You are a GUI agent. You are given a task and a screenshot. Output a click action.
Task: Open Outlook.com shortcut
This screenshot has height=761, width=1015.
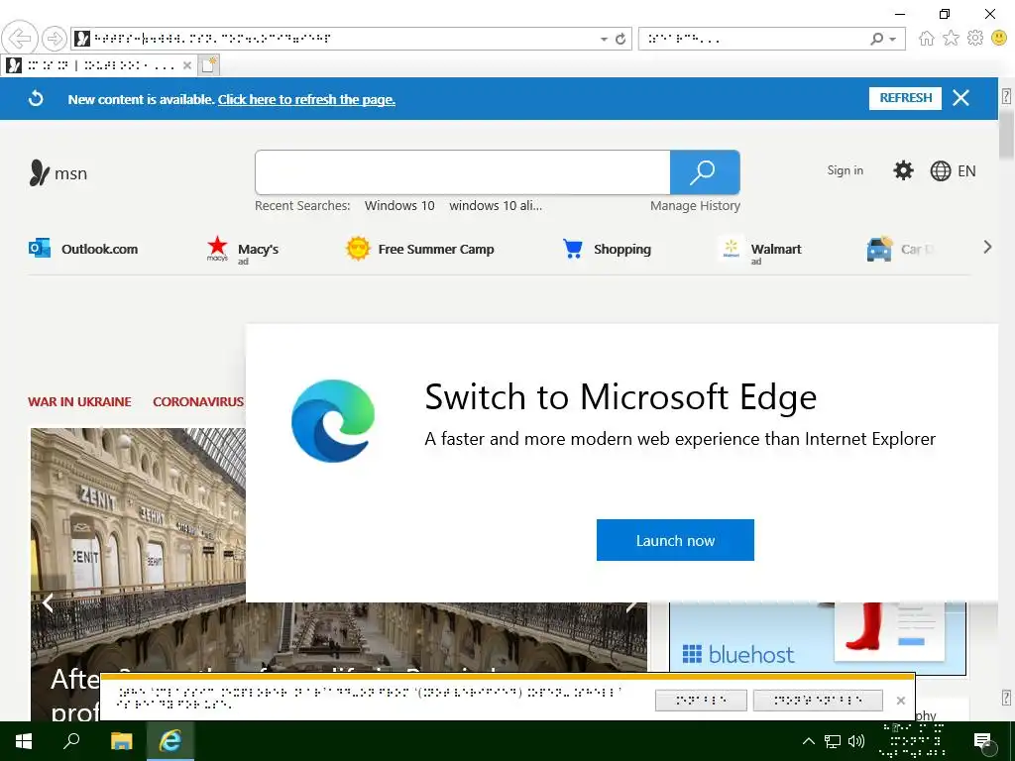pyautogui.click(x=83, y=249)
